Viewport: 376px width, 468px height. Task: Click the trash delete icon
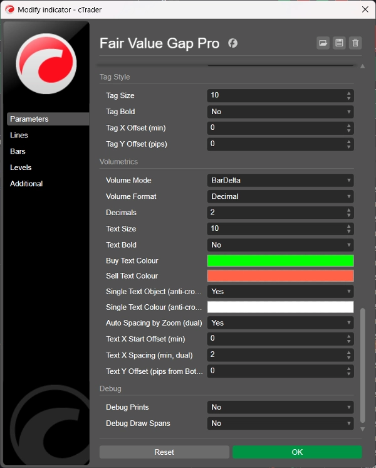tap(355, 43)
